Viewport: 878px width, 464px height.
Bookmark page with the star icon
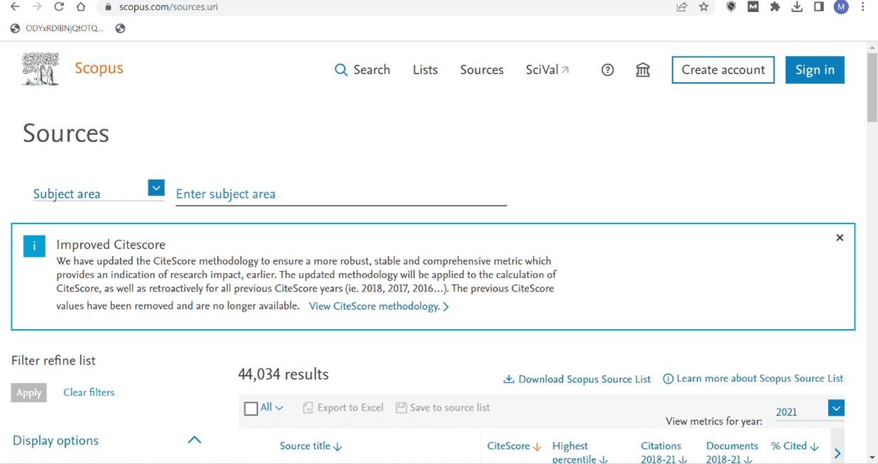click(x=704, y=7)
